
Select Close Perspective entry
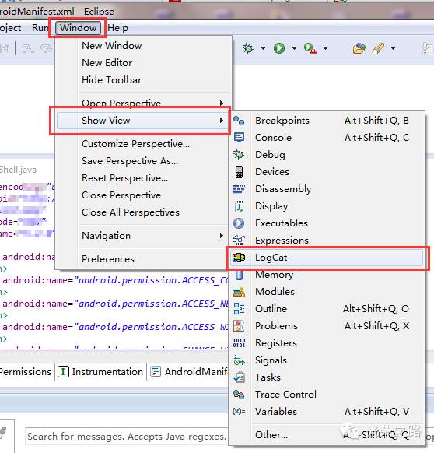point(121,195)
